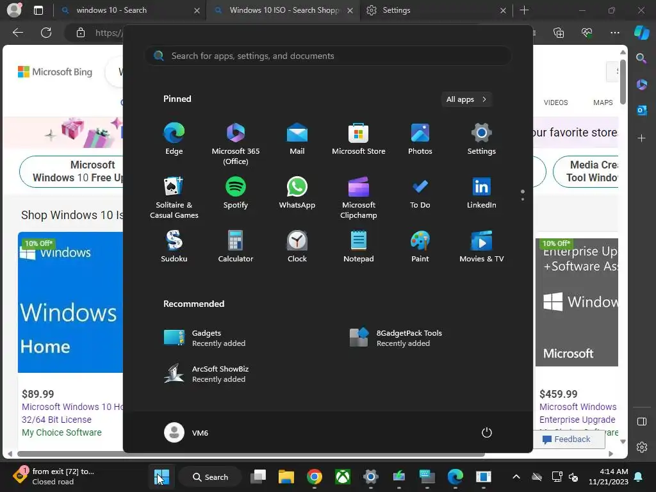Viewport: 656px width, 492px height.
Task: Click the Microsoft Bing logo
Action: click(55, 72)
